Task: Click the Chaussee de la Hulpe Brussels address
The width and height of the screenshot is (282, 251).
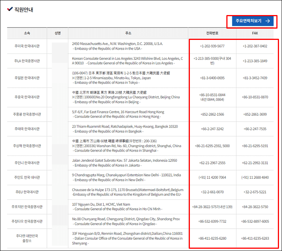Action: (128, 192)
